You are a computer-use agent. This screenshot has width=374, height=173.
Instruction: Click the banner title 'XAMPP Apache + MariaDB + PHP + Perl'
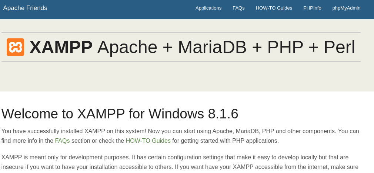(192, 47)
